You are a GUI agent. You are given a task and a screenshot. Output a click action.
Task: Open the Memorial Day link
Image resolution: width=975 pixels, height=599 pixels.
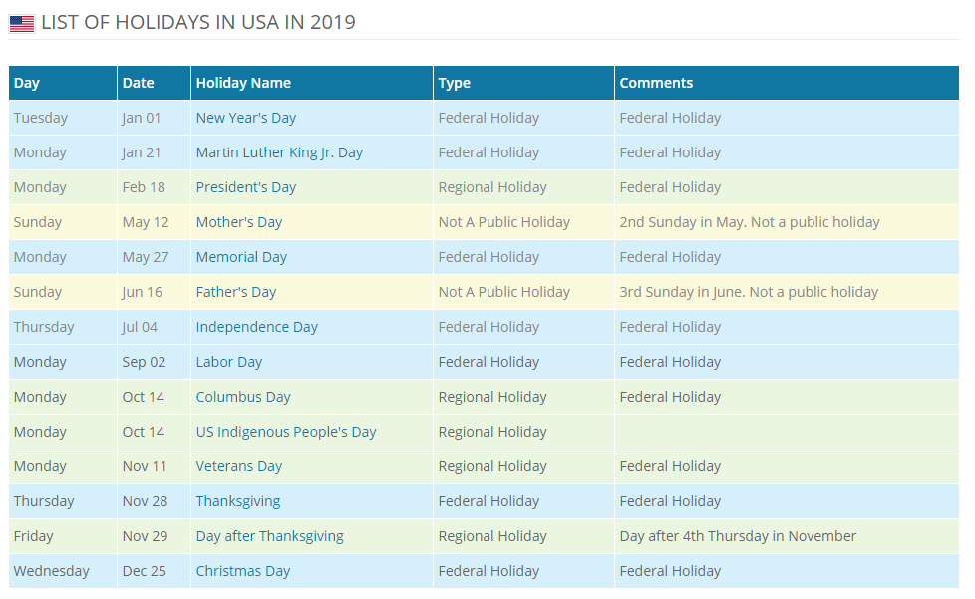point(241,256)
